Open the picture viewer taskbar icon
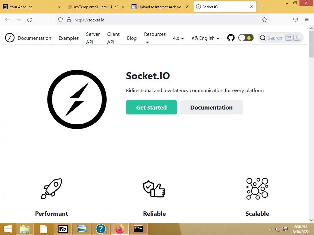 click(82, 229)
